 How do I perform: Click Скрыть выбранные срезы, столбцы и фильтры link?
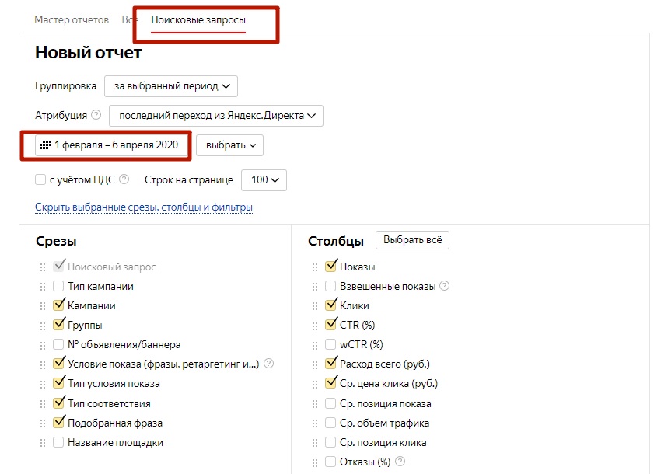(x=144, y=207)
